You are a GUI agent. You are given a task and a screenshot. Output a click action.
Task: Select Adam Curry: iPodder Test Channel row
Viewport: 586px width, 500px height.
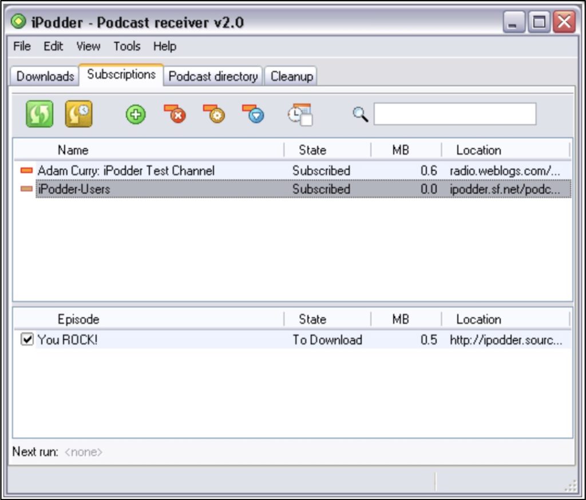coord(292,170)
